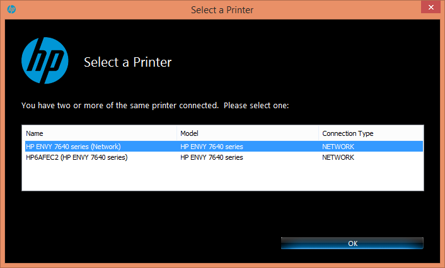The width and height of the screenshot is (445, 268).
Task: Click the "You have two or more" instruction text
Action: pyautogui.click(x=155, y=106)
